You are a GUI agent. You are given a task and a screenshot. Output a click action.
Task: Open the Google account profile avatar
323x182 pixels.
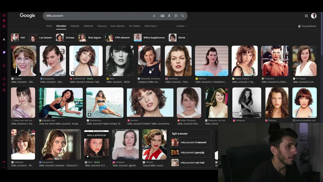314,16
